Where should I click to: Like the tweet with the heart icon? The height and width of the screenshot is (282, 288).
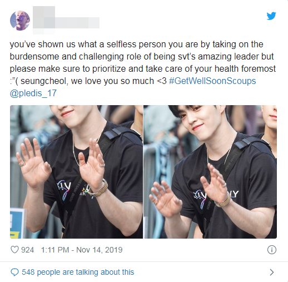click(x=14, y=250)
